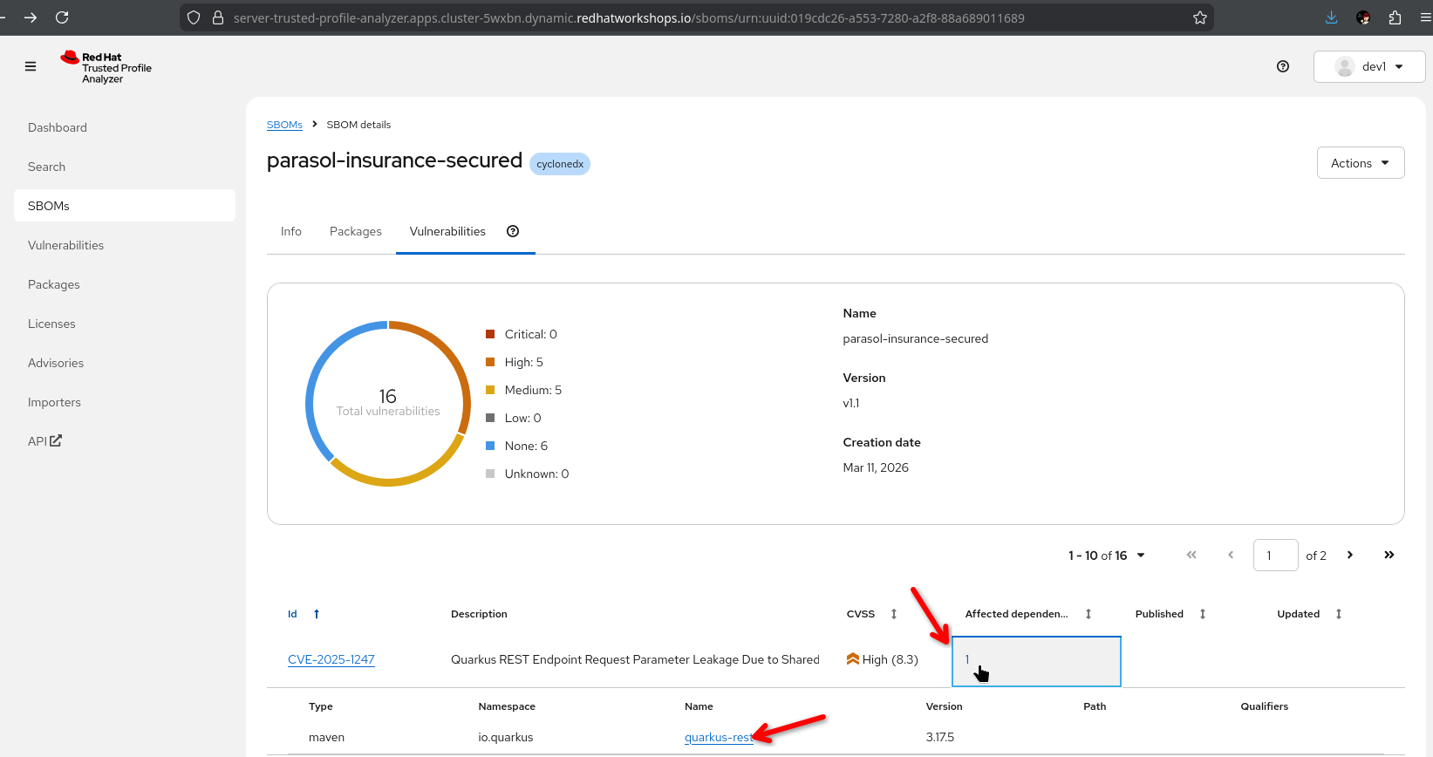Jump to last page of vulnerabilities
Viewport: 1433px width, 757px height.
coord(1389,555)
